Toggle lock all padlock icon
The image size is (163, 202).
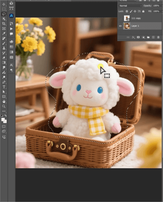[143, 11]
